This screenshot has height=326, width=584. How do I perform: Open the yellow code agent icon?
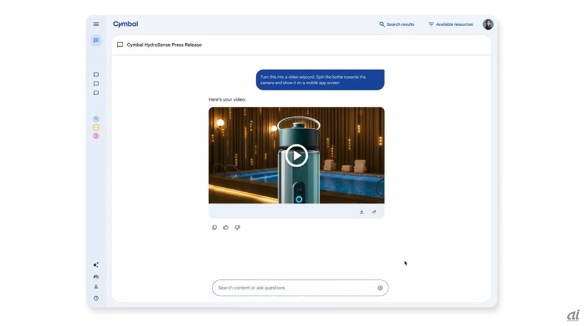pyautogui.click(x=96, y=127)
